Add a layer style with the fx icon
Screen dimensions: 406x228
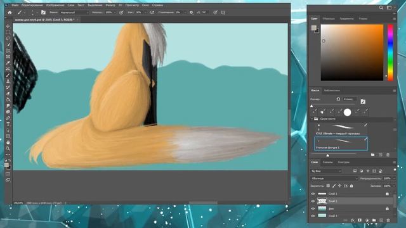[353, 220]
